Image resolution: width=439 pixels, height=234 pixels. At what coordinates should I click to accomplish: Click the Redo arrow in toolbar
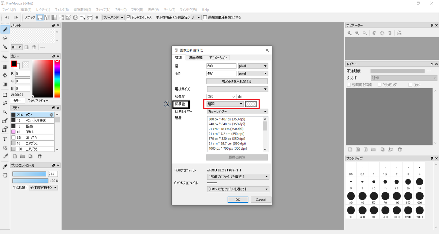pyautogui.click(x=16, y=17)
